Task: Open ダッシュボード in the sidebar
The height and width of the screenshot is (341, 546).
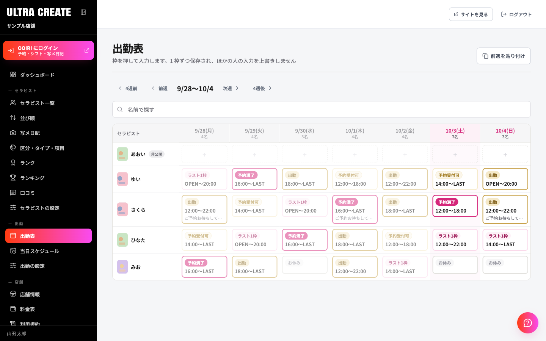Action: 49,75
